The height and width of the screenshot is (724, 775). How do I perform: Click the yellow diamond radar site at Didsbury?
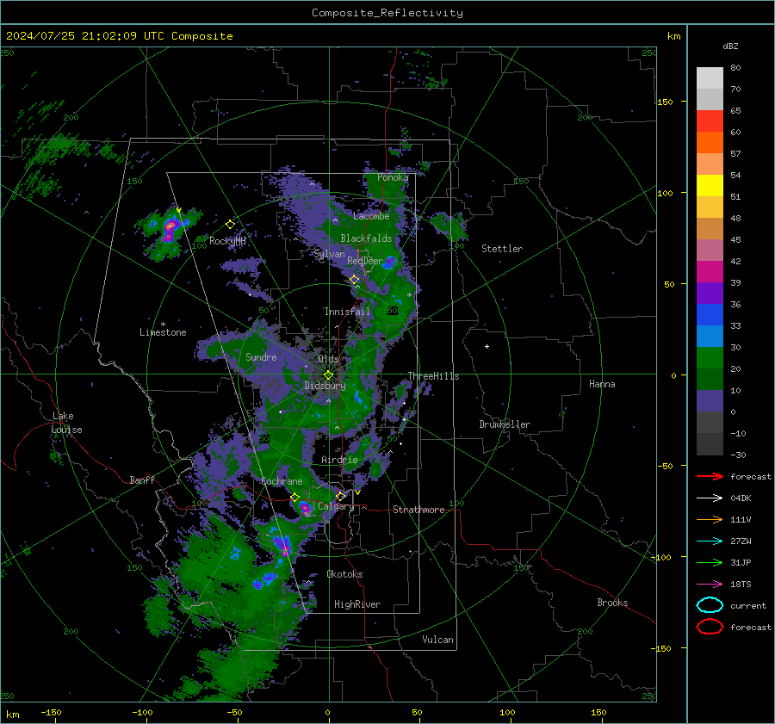click(x=328, y=375)
